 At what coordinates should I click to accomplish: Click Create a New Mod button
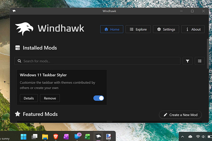click(180, 115)
